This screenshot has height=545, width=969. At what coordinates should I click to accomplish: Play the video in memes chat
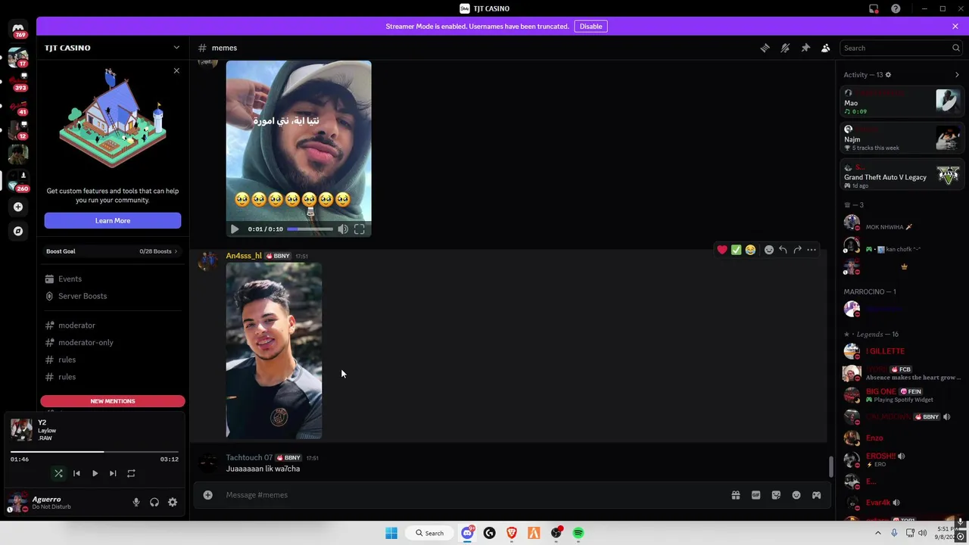click(235, 229)
